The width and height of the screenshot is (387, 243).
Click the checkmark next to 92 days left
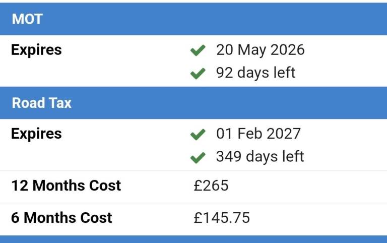click(198, 73)
